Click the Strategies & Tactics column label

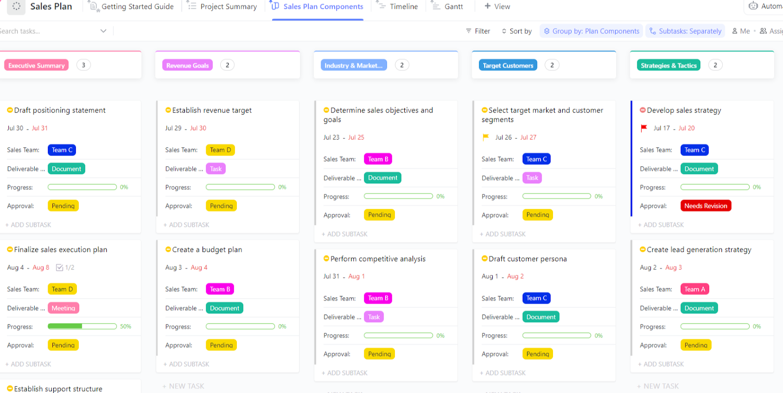click(668, 65)
